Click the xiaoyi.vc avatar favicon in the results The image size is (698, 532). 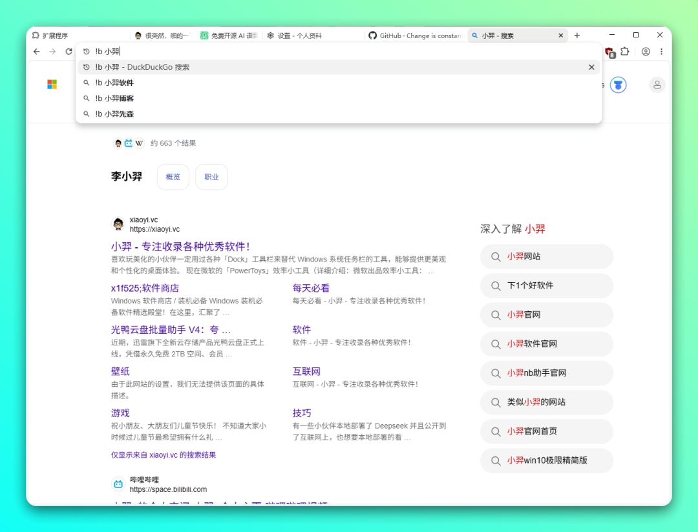click(118, 224)
